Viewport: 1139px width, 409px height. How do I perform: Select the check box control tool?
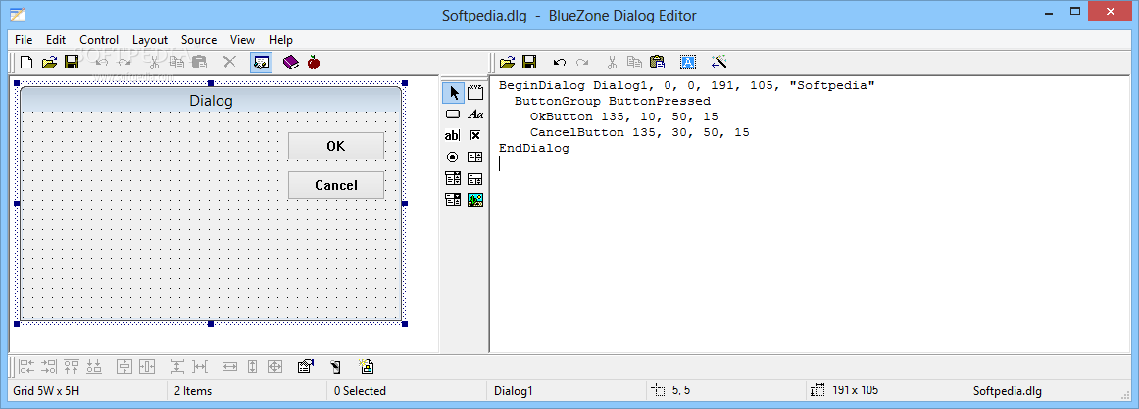[475, 135]
